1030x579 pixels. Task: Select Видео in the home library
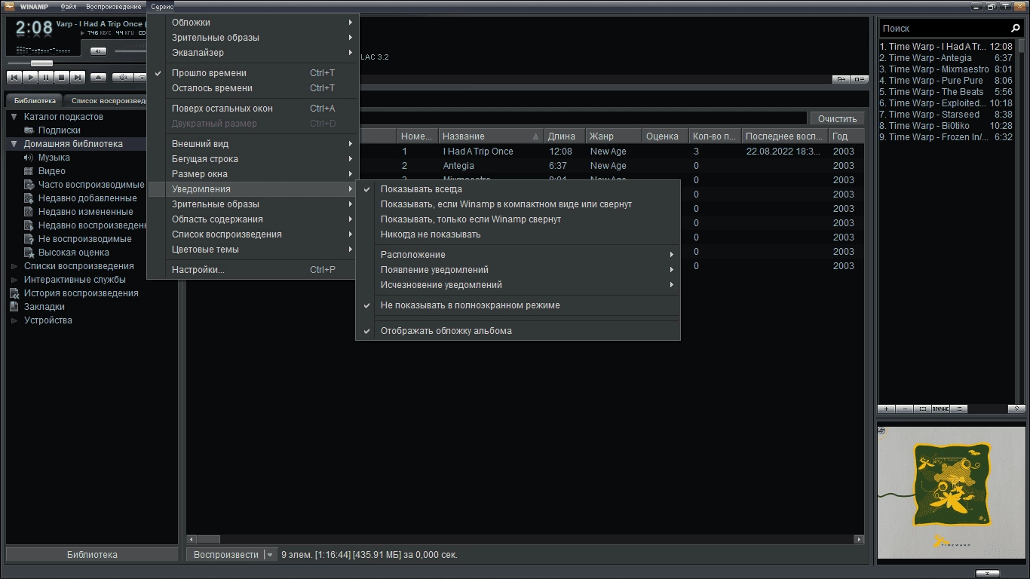pos(52,171)
